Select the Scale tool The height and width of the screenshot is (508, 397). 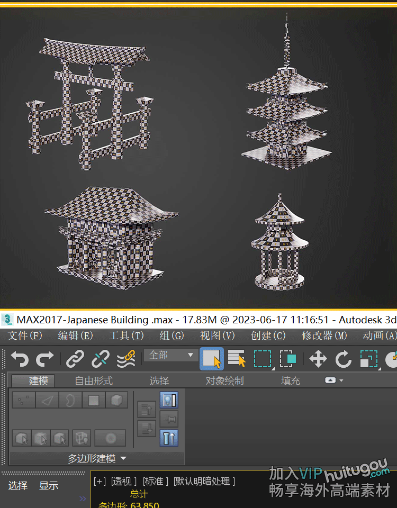click(x=369, y=359)
